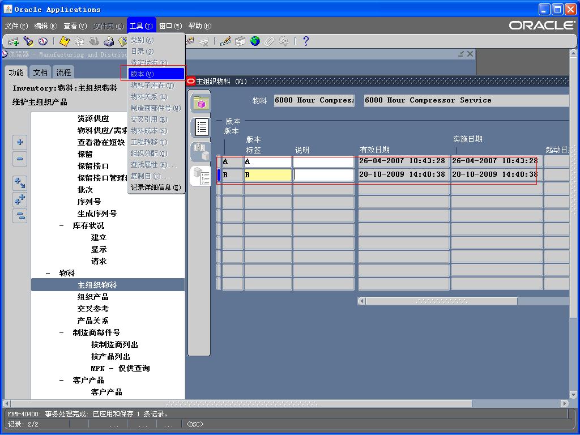Click the Edit Field pencil icon
Screen dimensions: 580x435
point(225,41)
